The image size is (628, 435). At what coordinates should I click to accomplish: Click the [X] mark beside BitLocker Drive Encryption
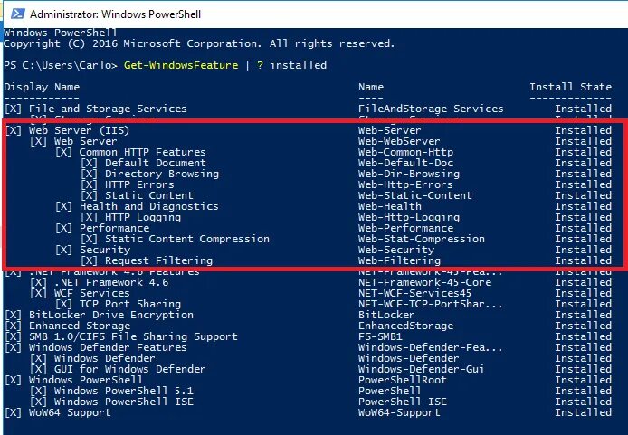coord(14,316)
